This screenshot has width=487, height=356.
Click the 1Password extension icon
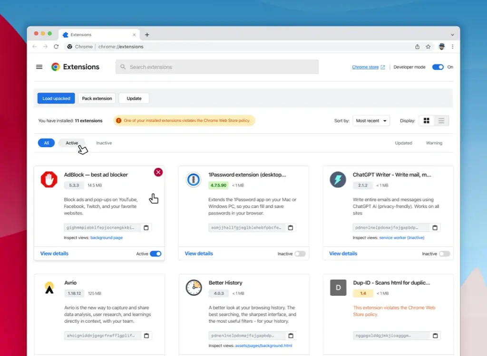click(x=193, y=180)
